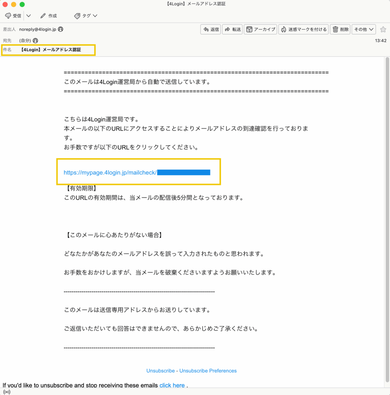Click the Unsubscribe Preferences link
This screenshot has width=390, height=395.
point(208,371)
